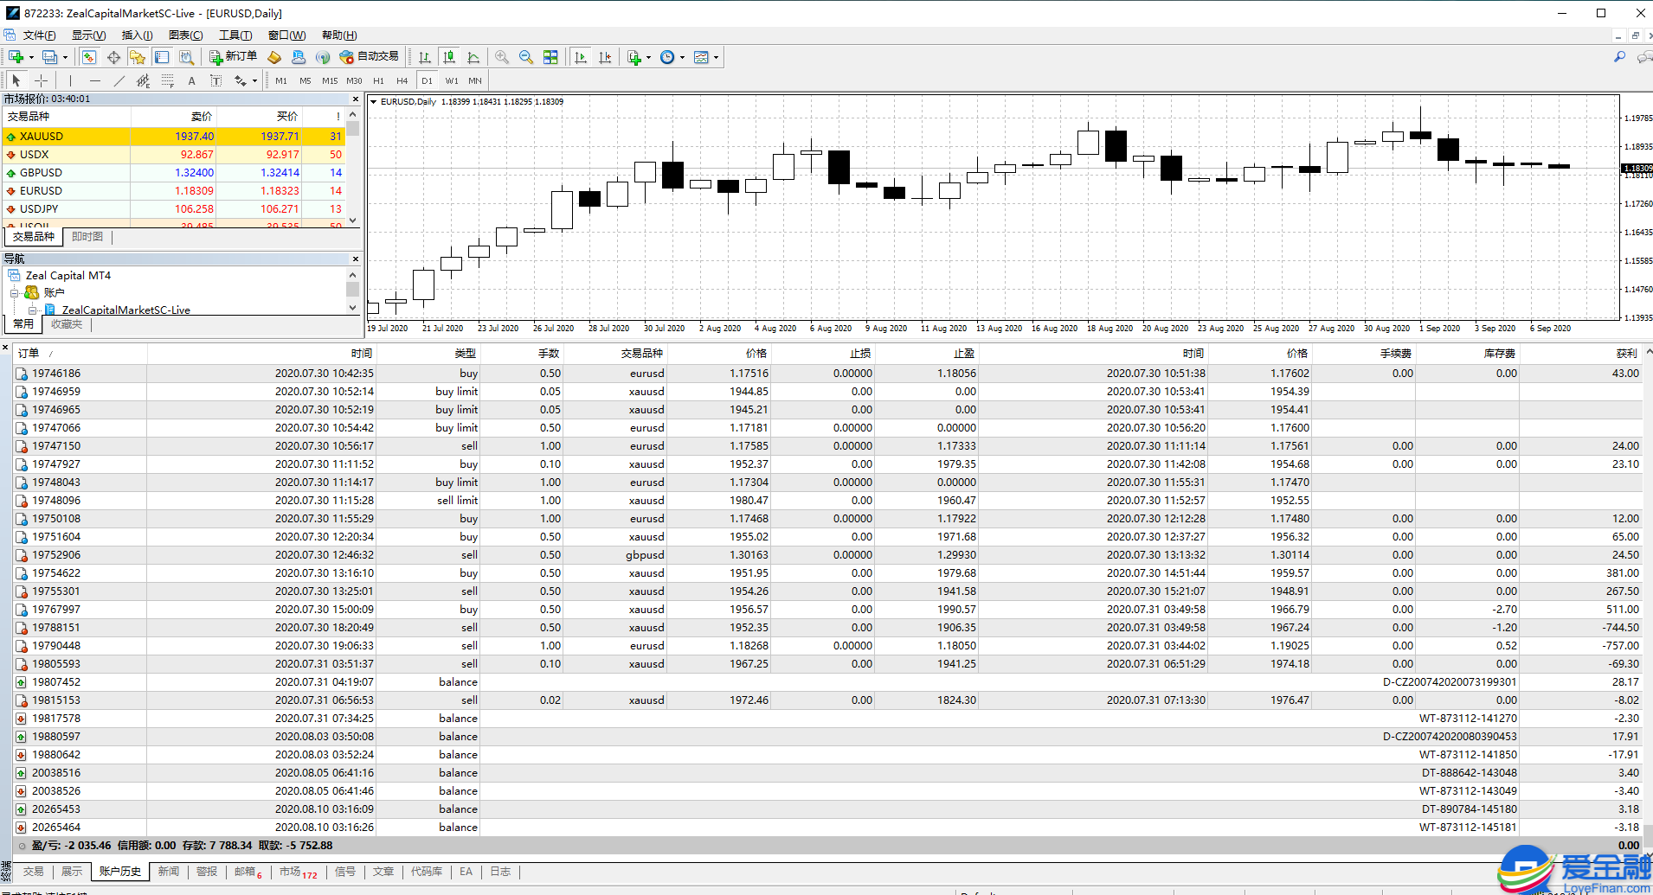Open the templates dropdown arrow

tap(716, 58)
